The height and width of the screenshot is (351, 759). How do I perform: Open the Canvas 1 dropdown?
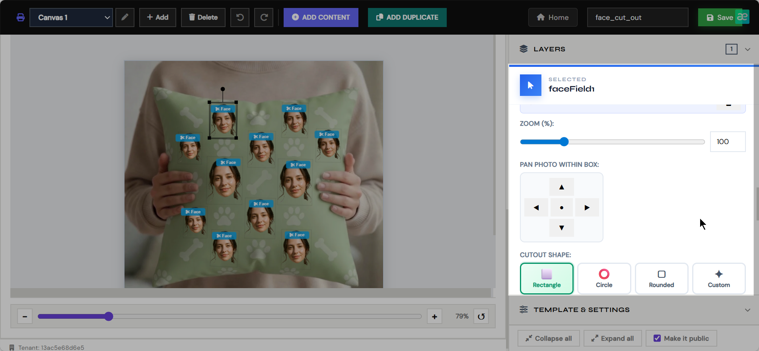pos(71,18)
